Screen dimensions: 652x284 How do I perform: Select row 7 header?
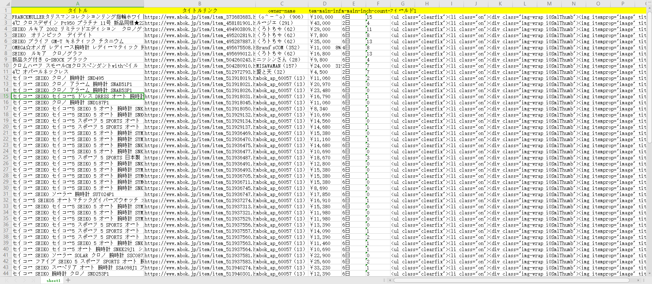(5, 47)
